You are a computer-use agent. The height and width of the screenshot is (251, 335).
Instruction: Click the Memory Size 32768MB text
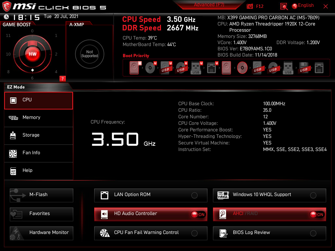[242, 36]
